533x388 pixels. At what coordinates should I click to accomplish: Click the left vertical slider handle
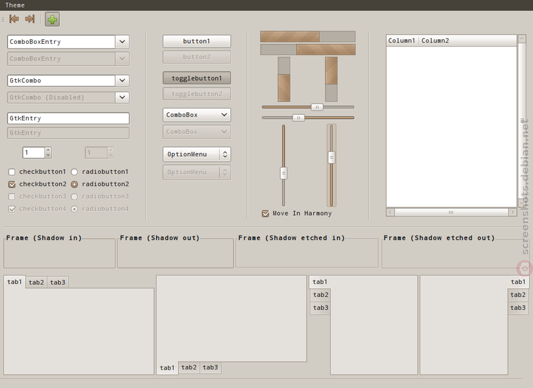tap(284, 173)
